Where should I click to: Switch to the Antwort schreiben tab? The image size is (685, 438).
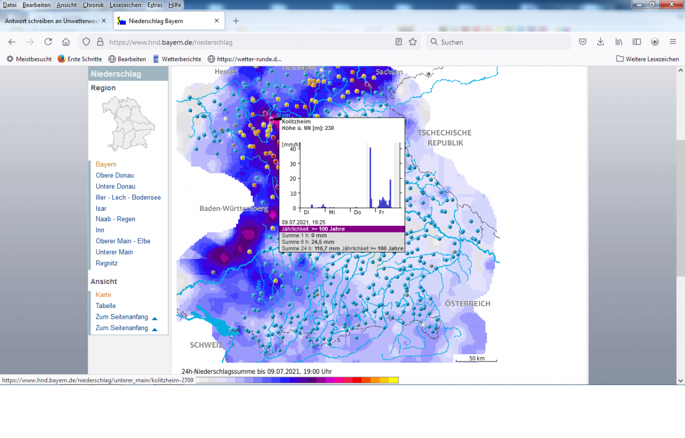pyautogui.click(x=51, y=21)
